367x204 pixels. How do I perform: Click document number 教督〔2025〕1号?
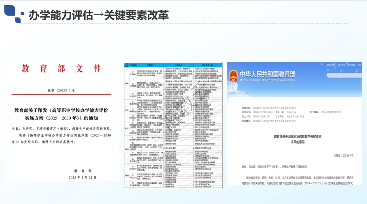click(61, 90)
